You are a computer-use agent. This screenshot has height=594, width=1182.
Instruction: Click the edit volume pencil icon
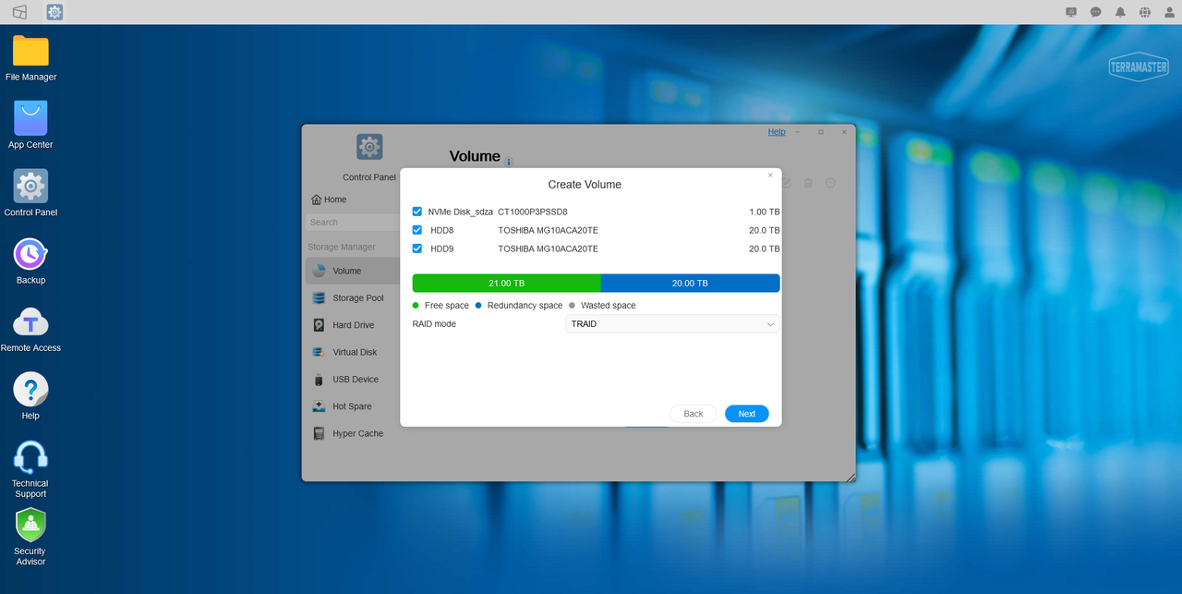tap(787, 183)
